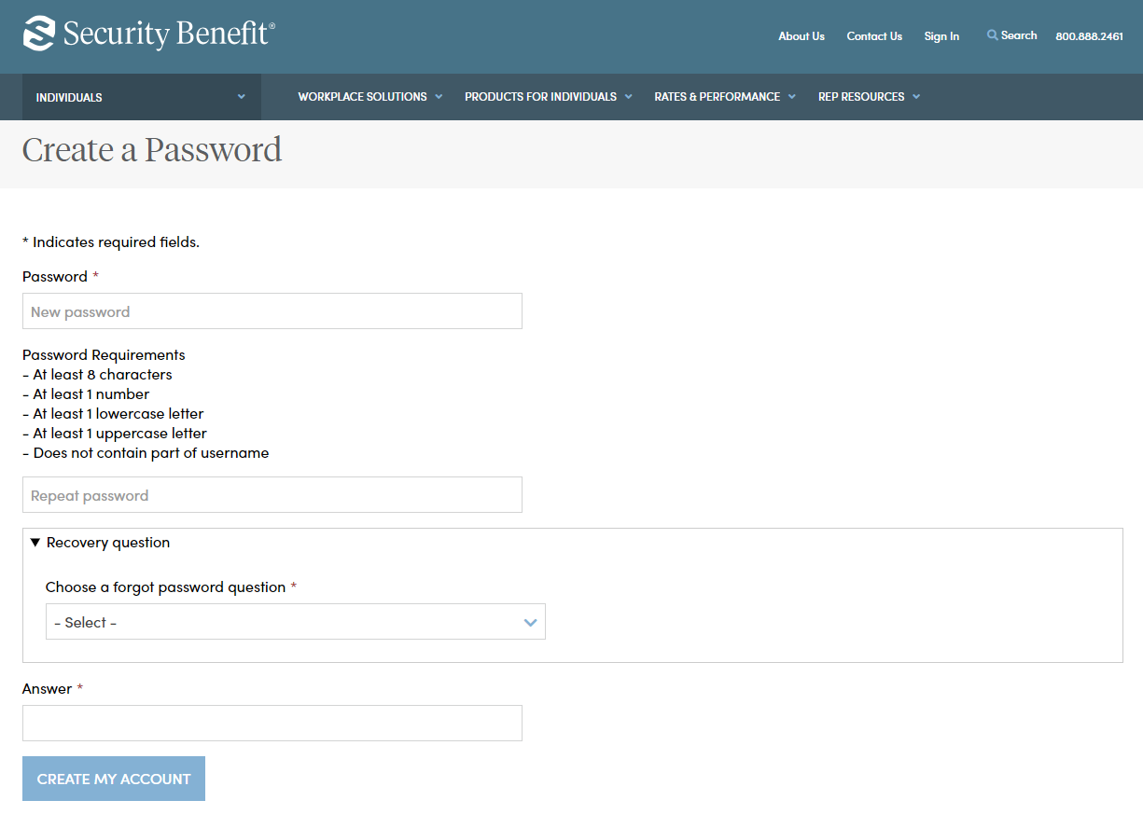
Task: Click the chevron beside Rep Resources
Action: coord(916,97)
